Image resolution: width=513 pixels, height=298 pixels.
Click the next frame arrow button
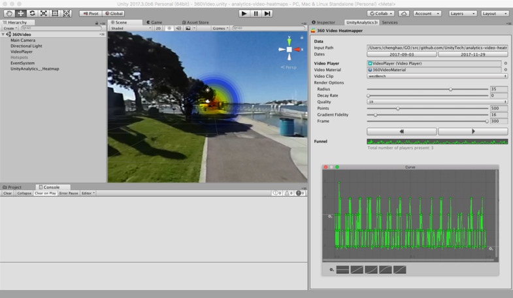tap(472, 131)
